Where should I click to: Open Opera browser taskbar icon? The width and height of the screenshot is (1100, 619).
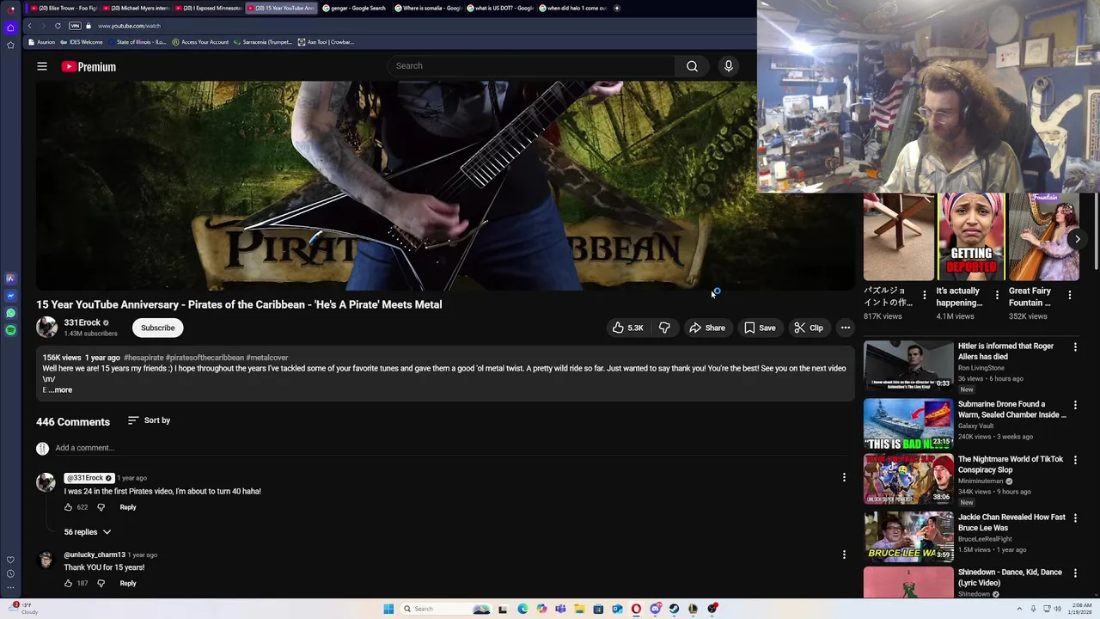(636, 609)
